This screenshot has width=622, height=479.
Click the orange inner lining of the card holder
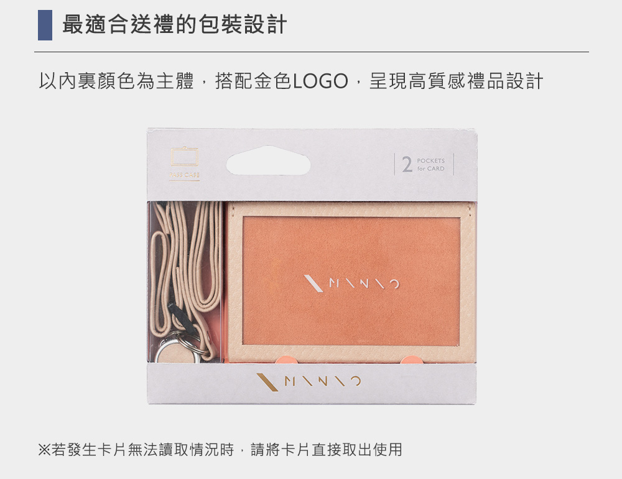[x=351, y=281]
